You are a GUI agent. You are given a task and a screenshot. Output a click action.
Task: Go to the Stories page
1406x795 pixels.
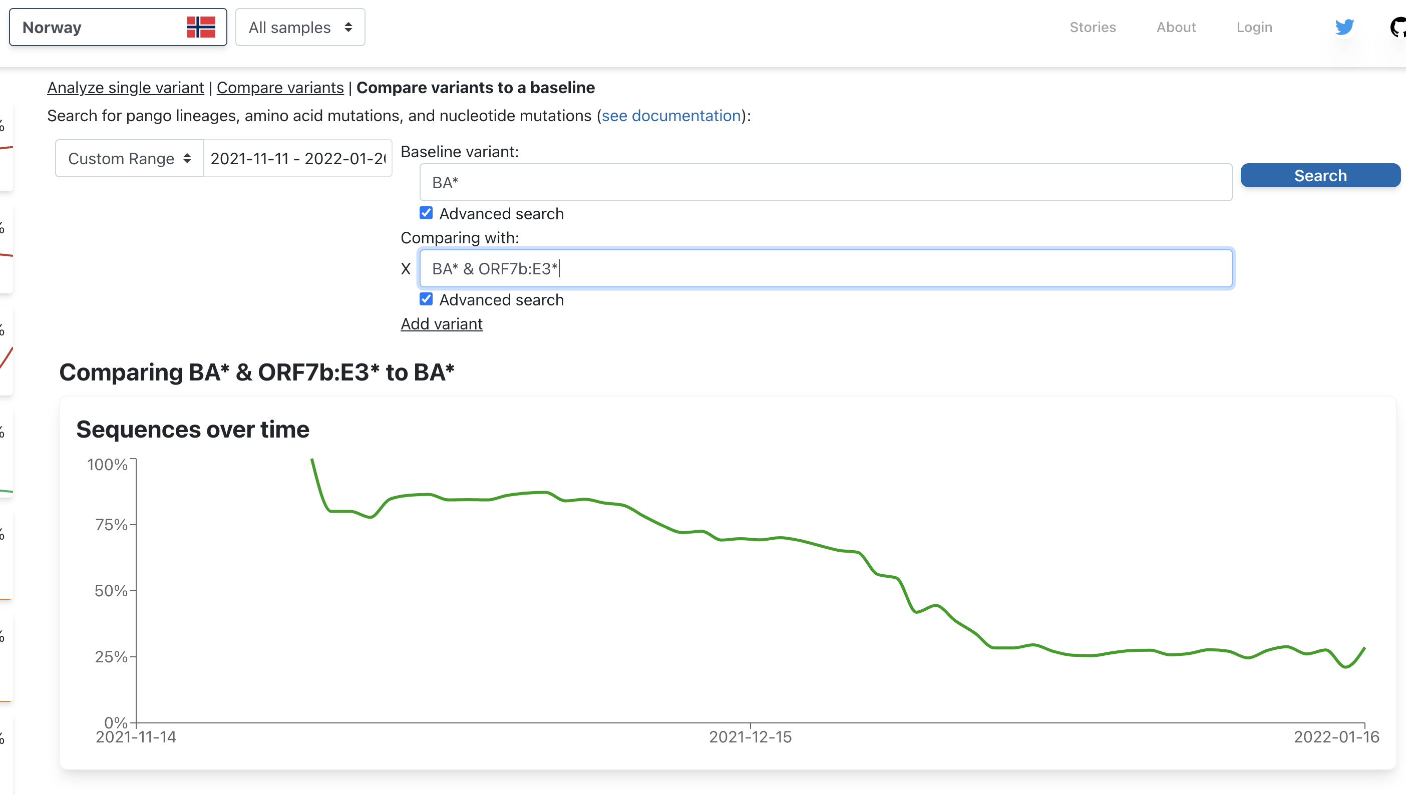(x=1092, y=27)
